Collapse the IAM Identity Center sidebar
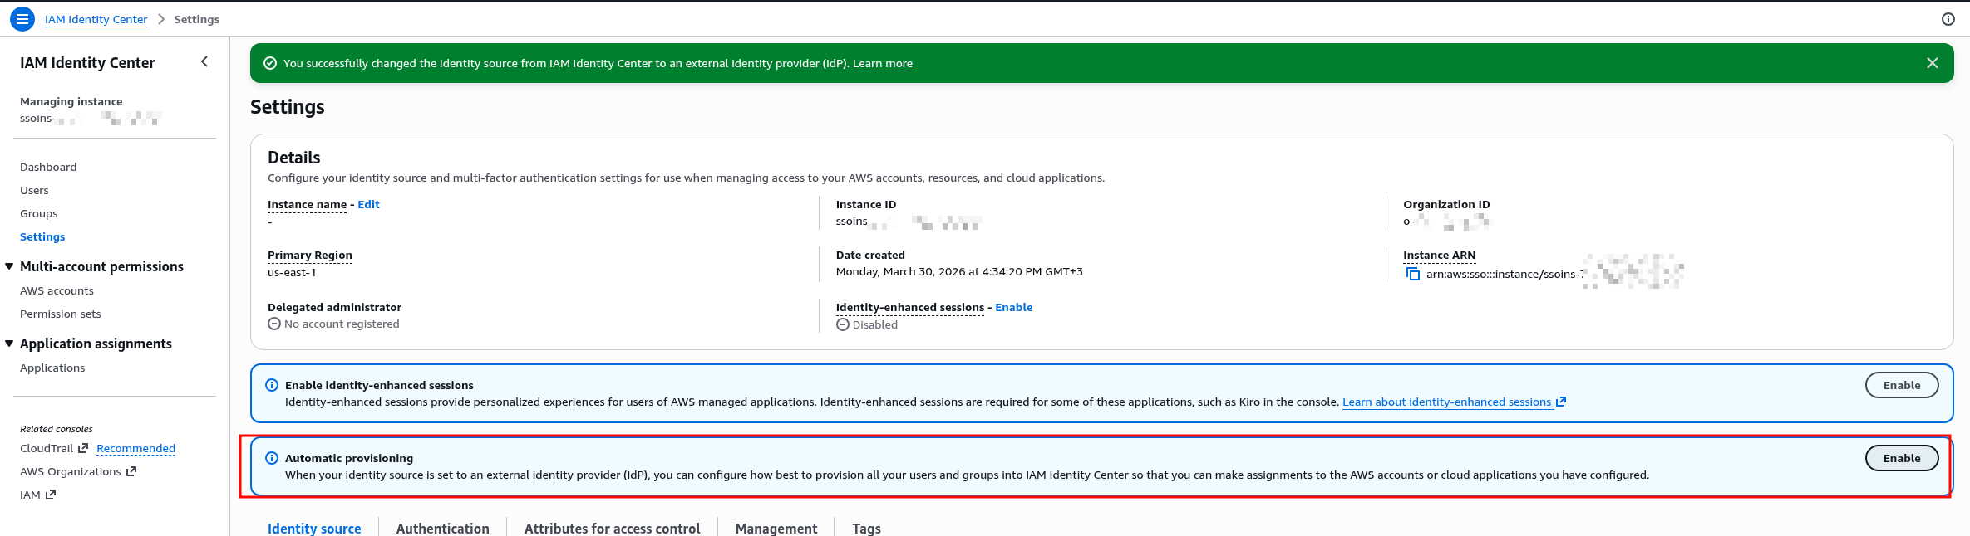This screenshot has width=1970, height=536. click(x=204, y=62)
